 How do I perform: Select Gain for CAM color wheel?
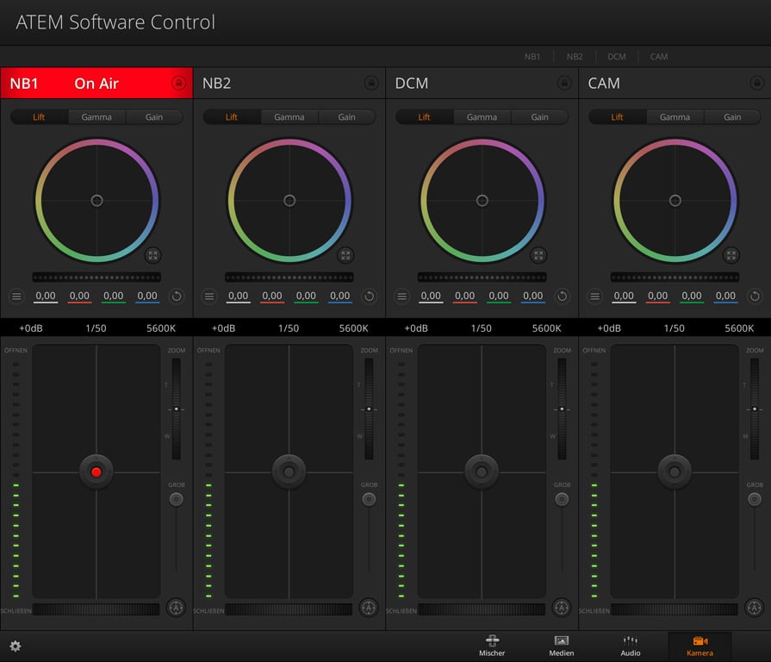tap(732, 117)
